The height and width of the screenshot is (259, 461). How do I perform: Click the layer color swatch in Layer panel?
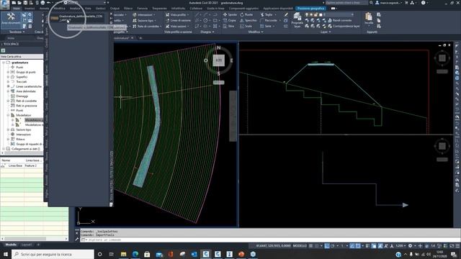point(321,14)
